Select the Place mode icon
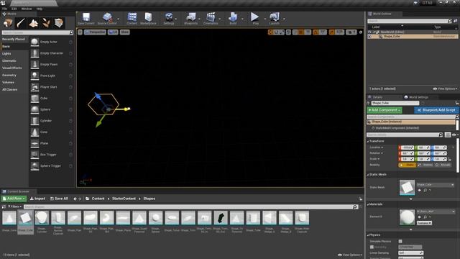The width and height of the screenshot is (460, 259). click(x=8, y=23)
